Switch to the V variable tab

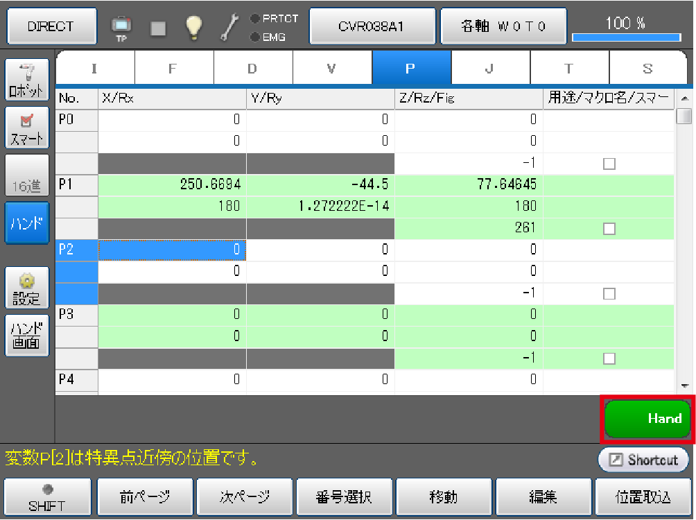coord(332,68)
